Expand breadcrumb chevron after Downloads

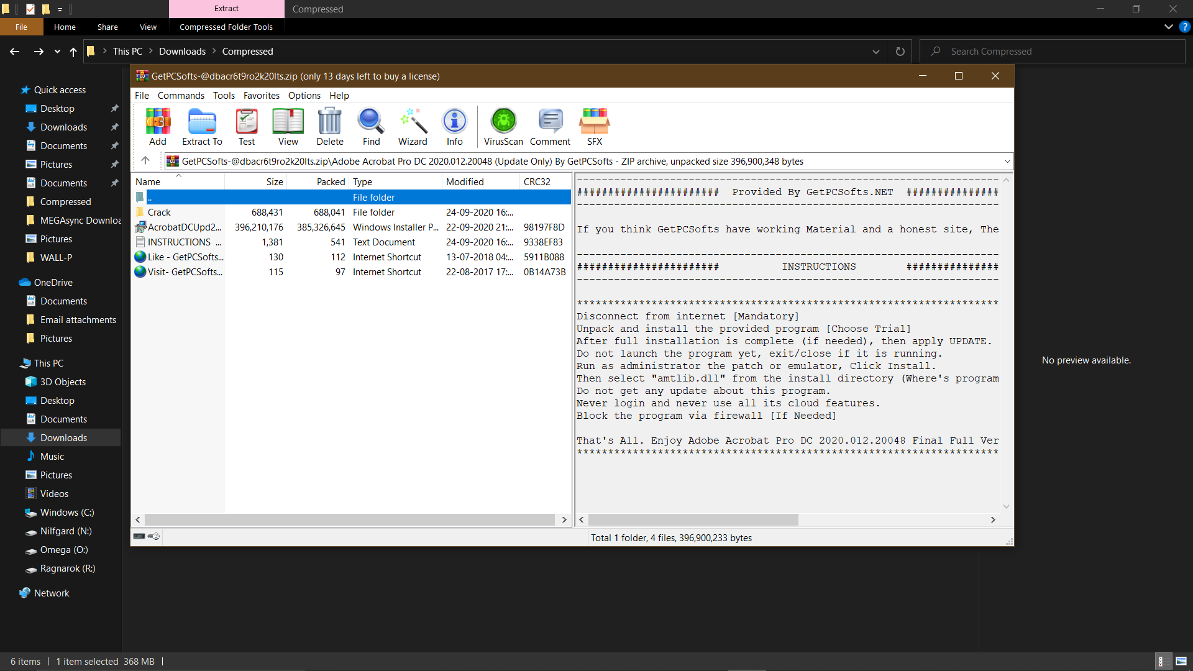pos(214,51)
